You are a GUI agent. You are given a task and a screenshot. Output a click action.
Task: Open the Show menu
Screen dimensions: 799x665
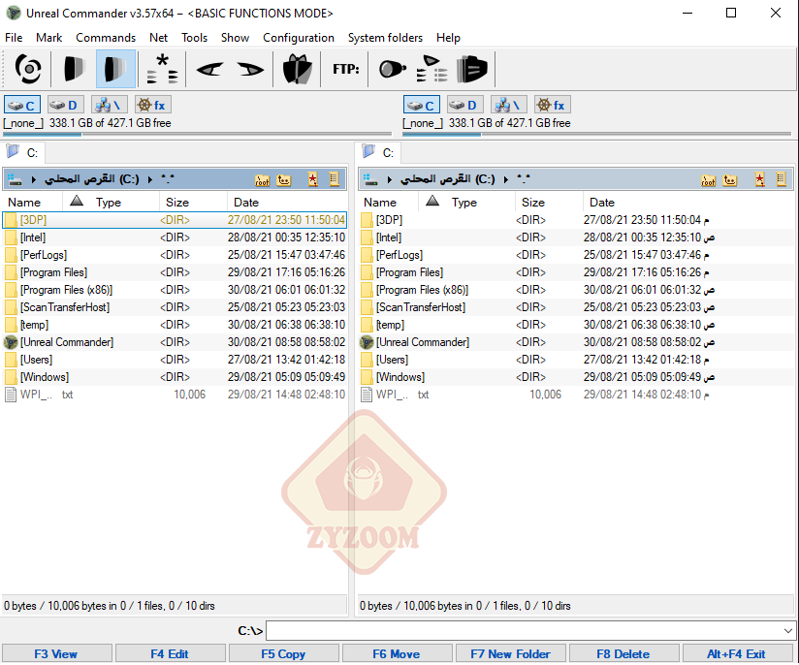tap(235, 38)
